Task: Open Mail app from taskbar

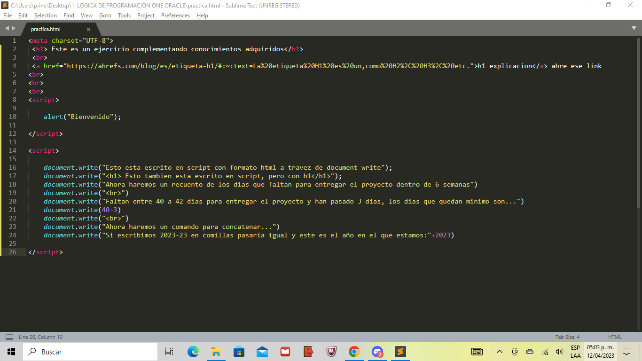Action: click(x=262, y=352)
